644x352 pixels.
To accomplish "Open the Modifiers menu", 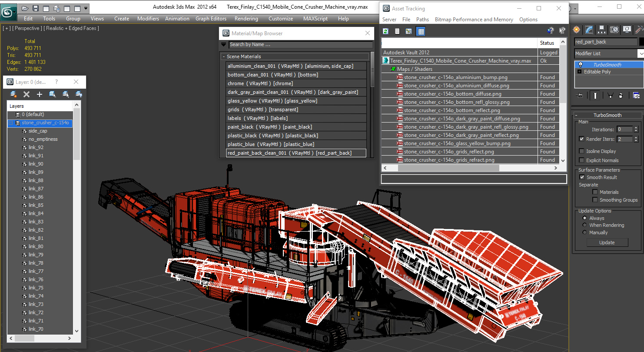I will coord(148,19).
